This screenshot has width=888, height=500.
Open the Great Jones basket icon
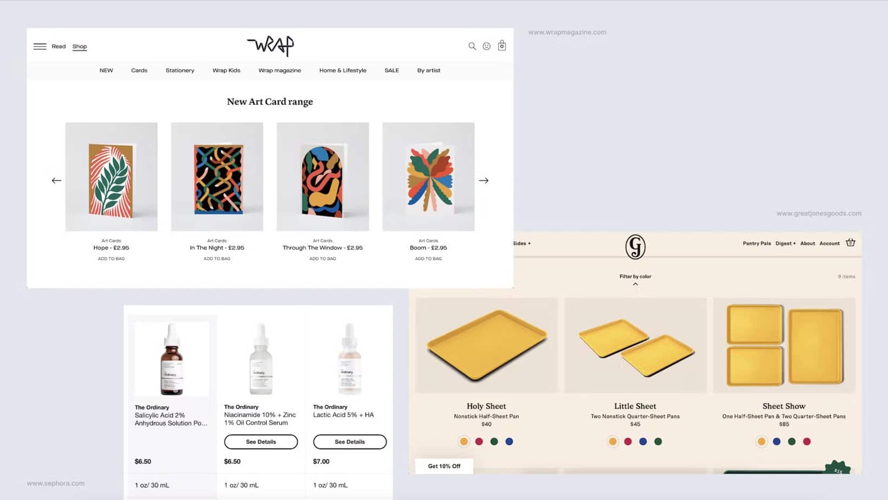pos(851,242)
